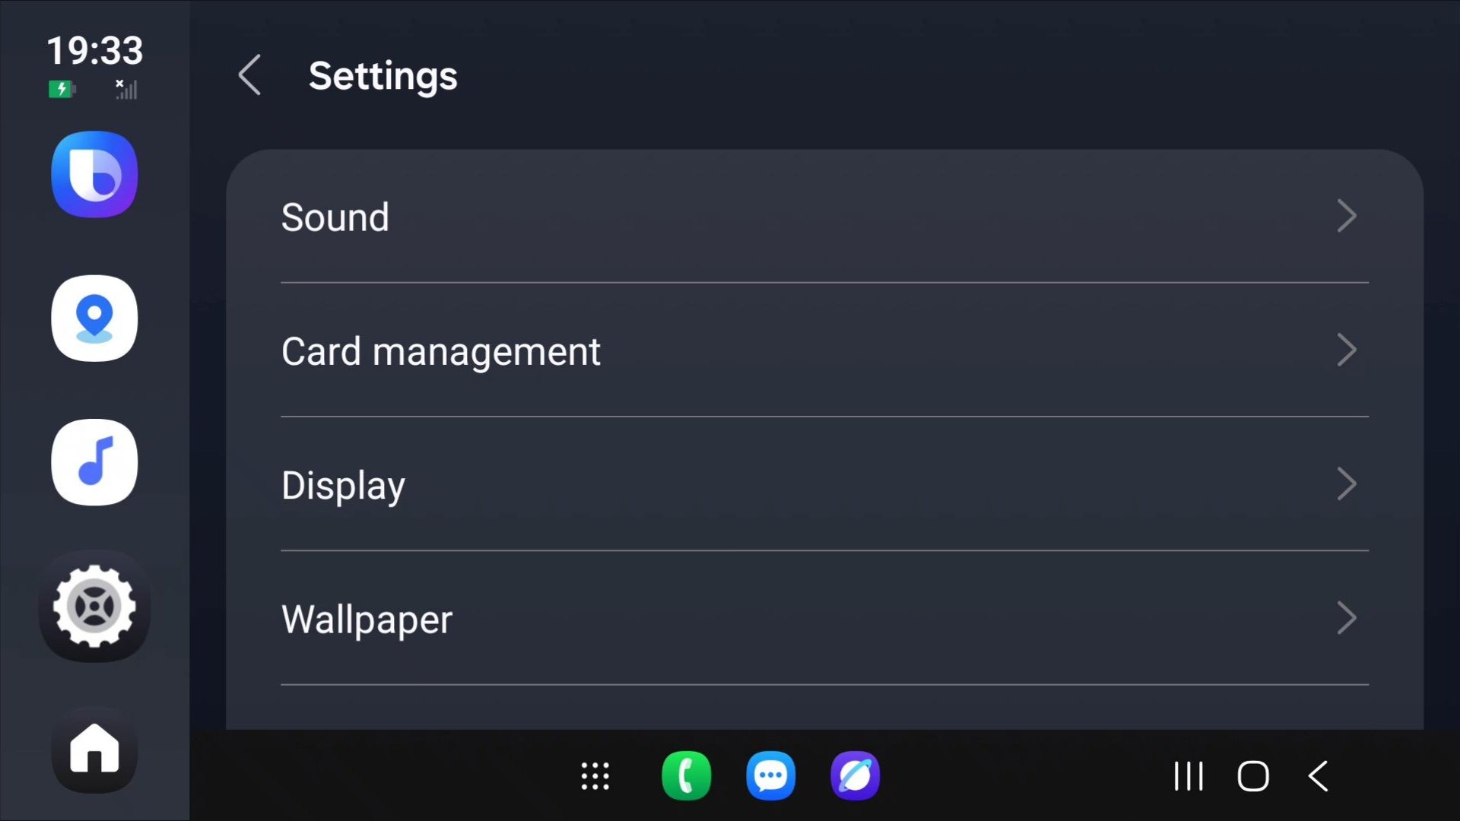Open the Music app from the sidebar

point(94,463)
